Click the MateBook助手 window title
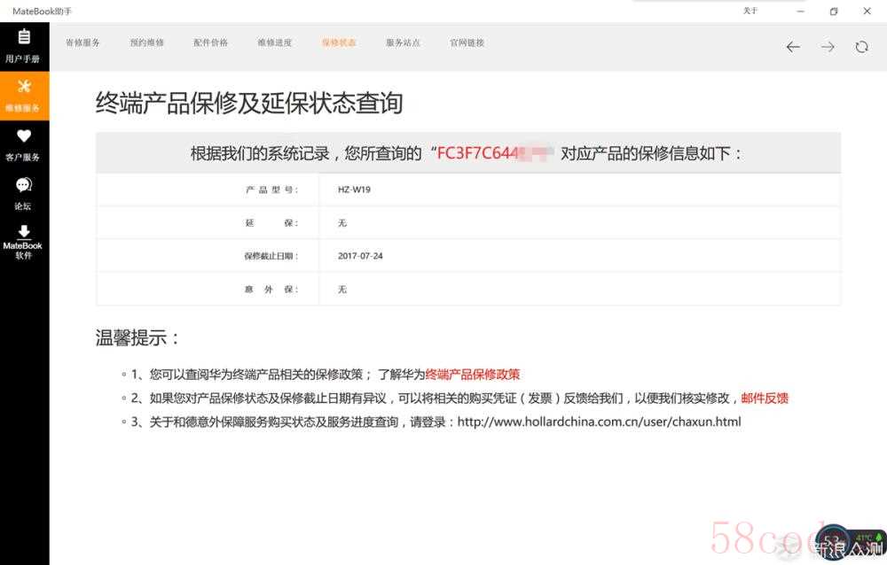This screenshot has width=887, height=565. point(42,11)
